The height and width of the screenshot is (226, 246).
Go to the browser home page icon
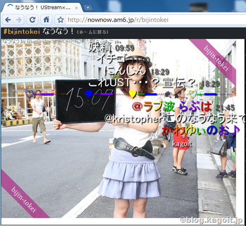click(x=46, y=20)
